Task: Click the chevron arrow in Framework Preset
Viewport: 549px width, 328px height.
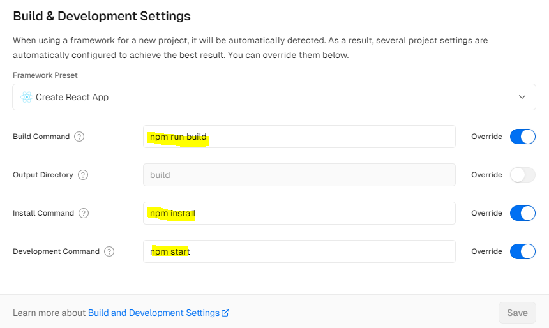Action: tap(522, 97)
